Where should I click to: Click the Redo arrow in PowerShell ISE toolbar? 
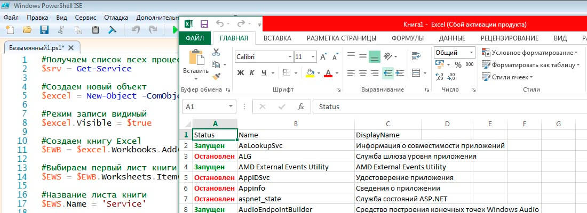tap(153, 30)
